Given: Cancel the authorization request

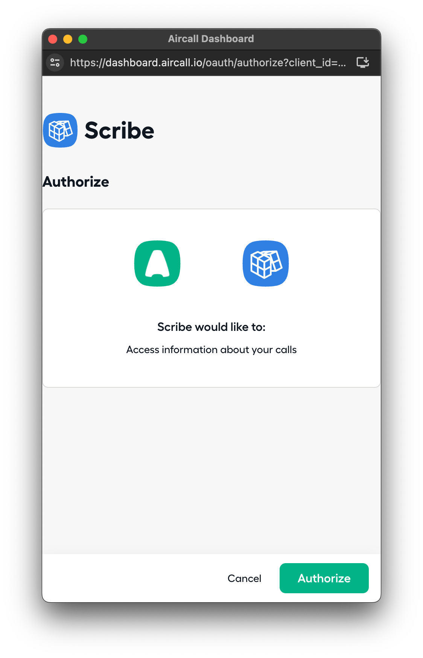Looking at the screenshot, I should [x=244, y=578].
